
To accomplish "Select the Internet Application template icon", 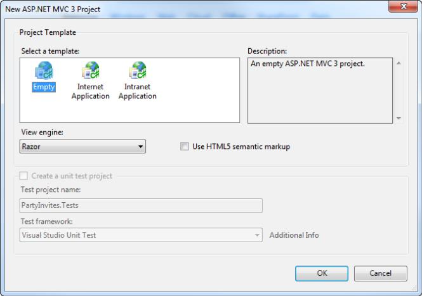I will click(x=91, y=70).
